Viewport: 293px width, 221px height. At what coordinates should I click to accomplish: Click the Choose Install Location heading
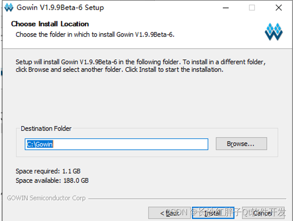(x=50, y=24)
